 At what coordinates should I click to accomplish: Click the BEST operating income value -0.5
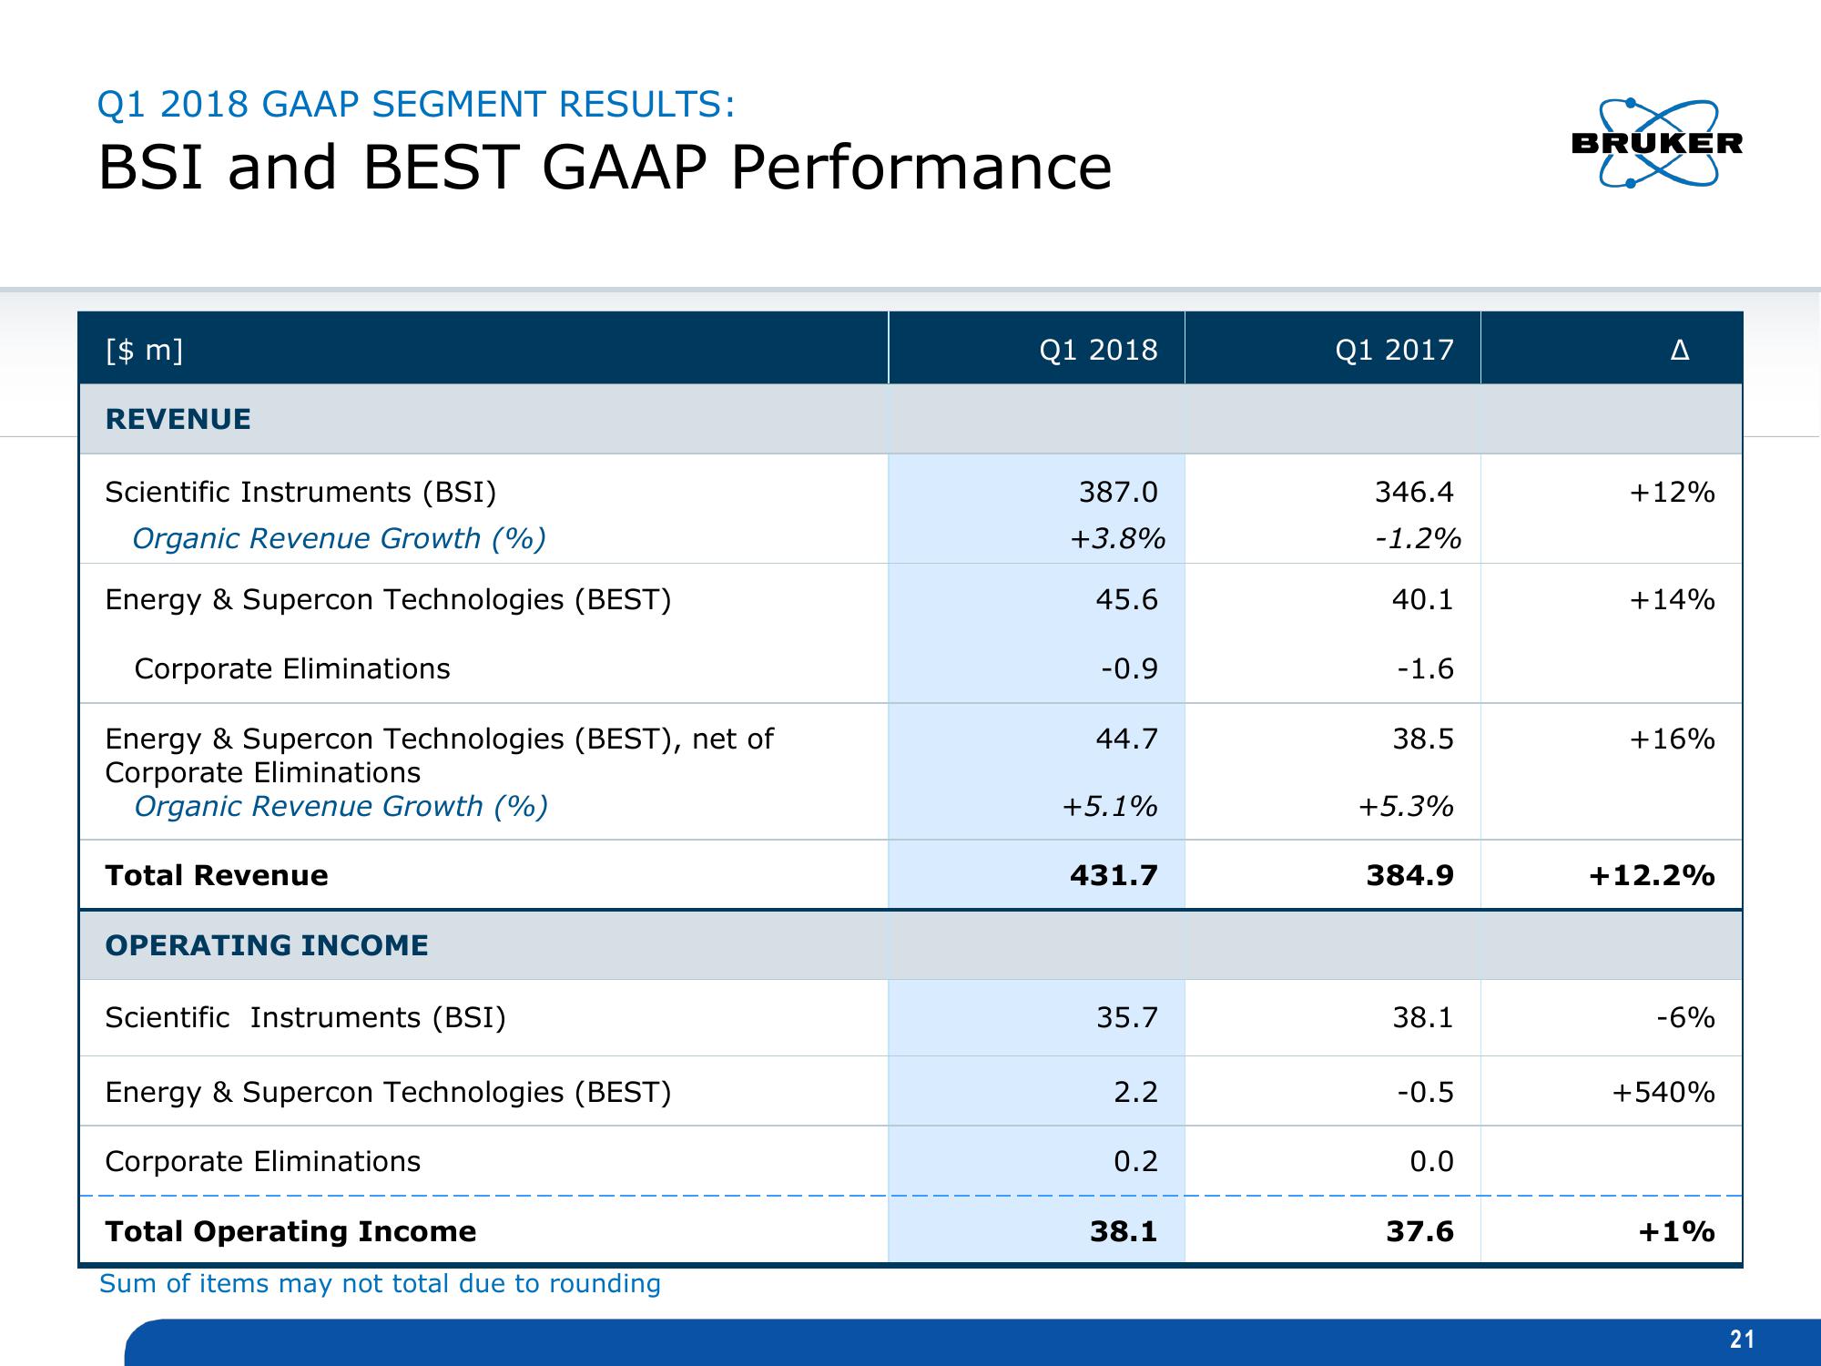(x=1425, y=1092)
